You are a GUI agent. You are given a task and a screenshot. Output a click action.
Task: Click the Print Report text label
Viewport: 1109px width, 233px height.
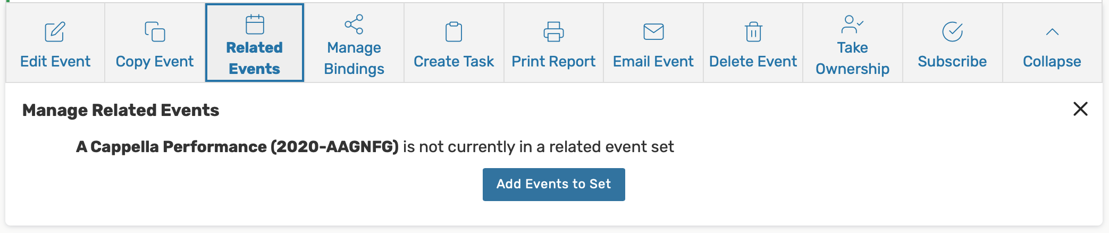(x=553, y=62)
